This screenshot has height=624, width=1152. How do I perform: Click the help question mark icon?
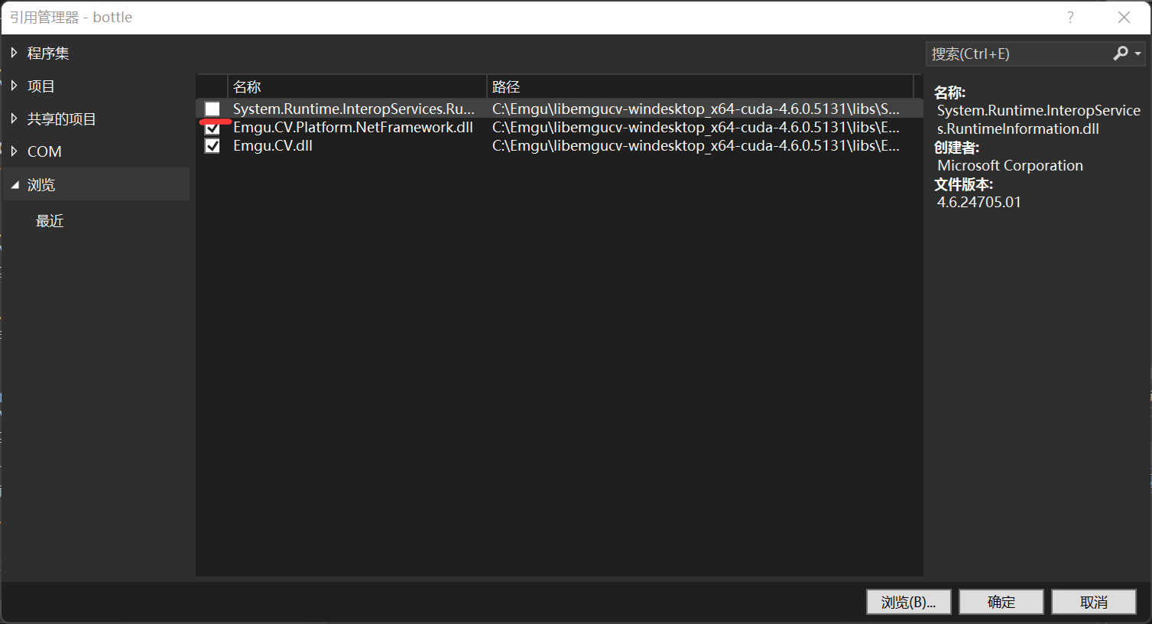coord(1069,17)
